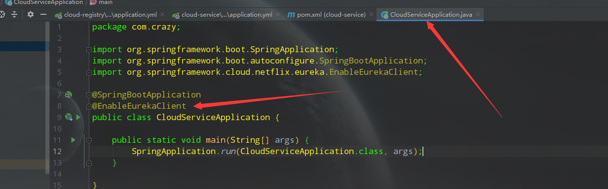This screenshot has height=189, width=608.
Task: Close the CloudServiceApplication.java tab
Action: click(478, 15)
